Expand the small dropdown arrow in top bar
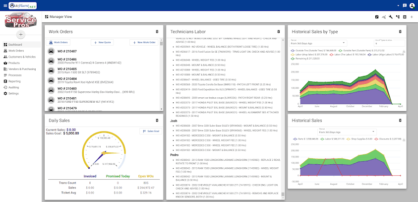The width and height of the screenshot is (418, 202). tap(398, 5)
